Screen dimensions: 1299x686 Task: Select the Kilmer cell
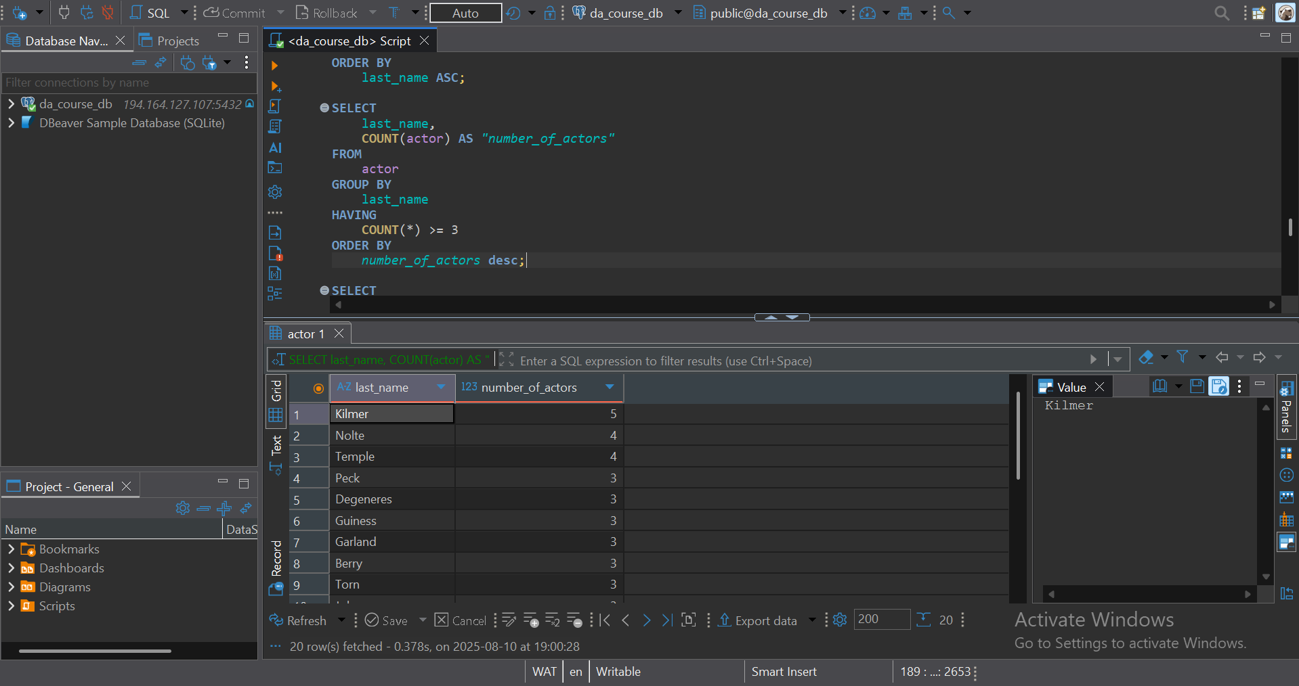(392, 414)
